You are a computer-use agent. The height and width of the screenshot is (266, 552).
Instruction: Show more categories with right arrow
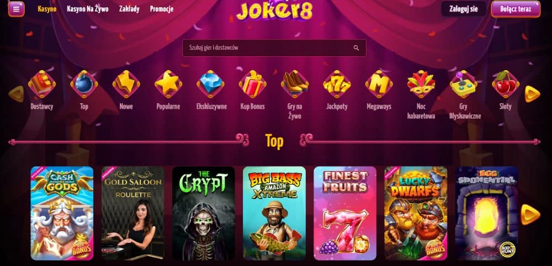(532, 94)
